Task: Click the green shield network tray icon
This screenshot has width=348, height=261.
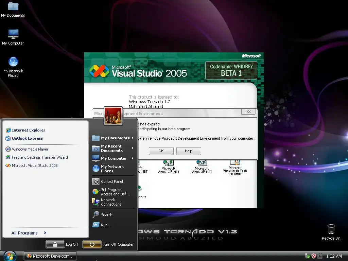Action: 307,256
